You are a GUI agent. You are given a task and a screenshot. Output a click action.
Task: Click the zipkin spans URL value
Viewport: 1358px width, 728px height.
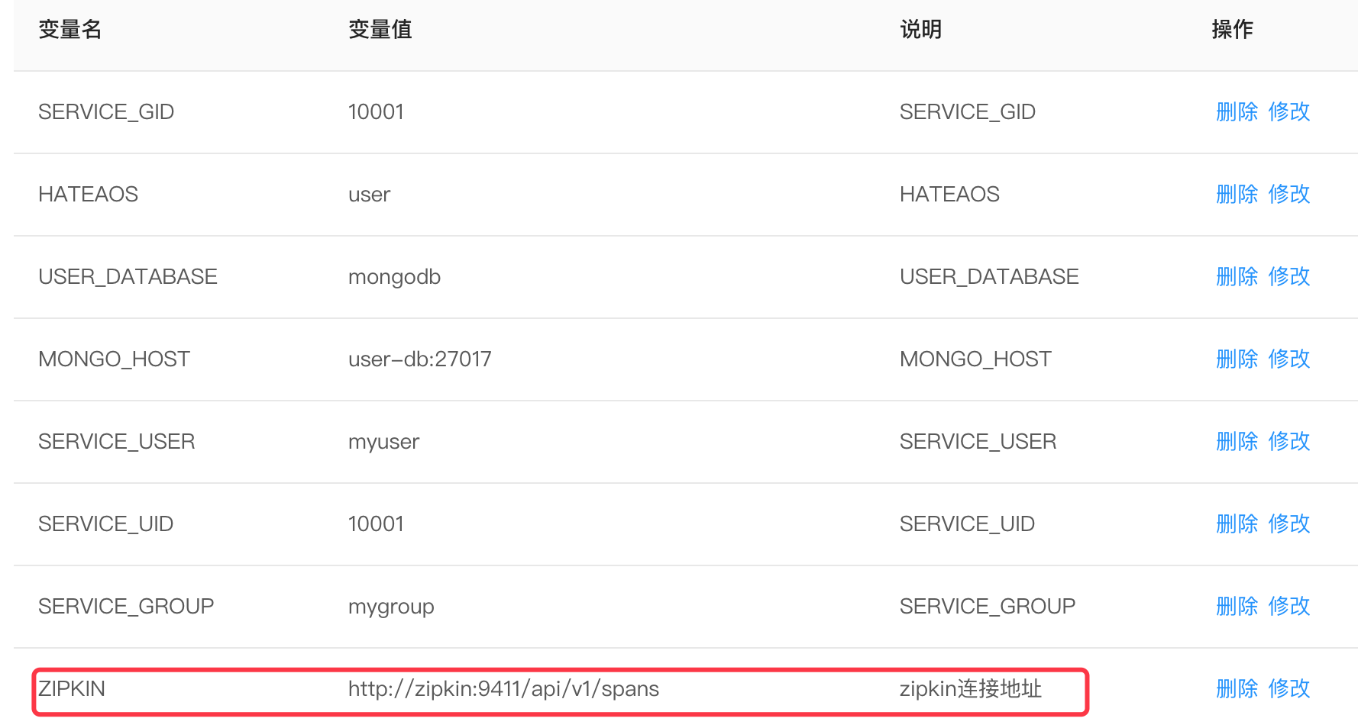[503, 689]
